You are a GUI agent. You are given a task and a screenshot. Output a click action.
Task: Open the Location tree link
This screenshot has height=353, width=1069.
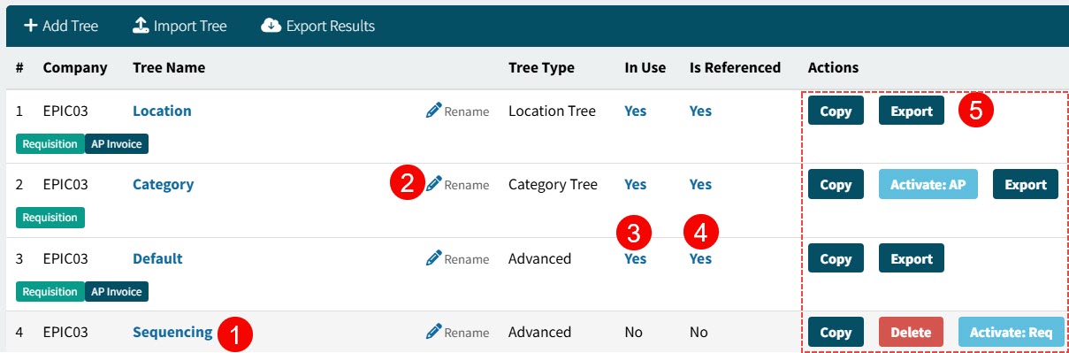[x=162, y=111]
